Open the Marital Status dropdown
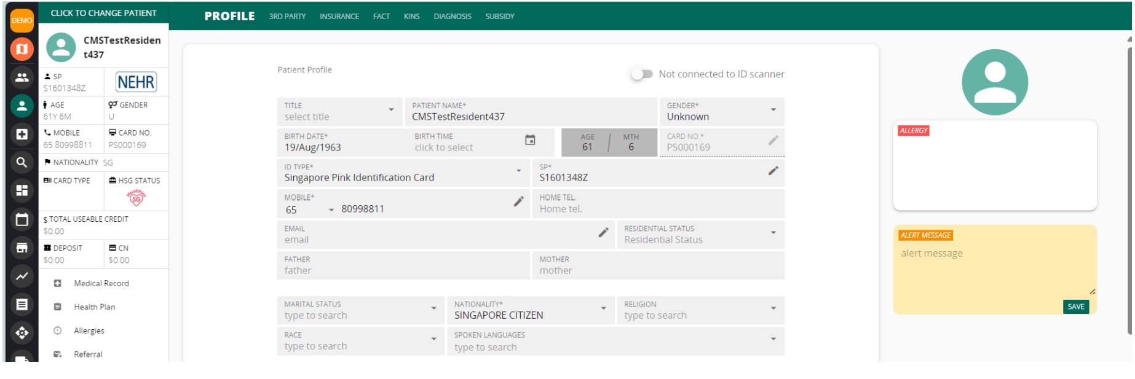Image resolution: width=1135 pixels, height=379 pixels. [x=360, y=310]
